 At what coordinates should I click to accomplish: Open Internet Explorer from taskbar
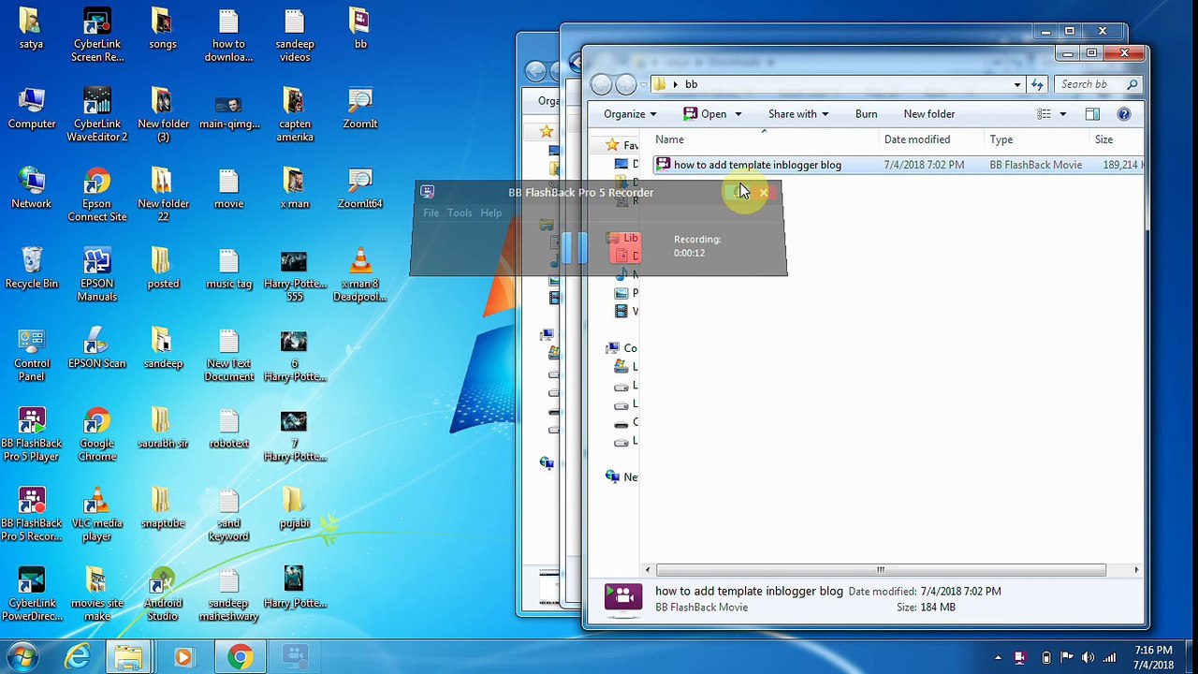pos(77,658)
